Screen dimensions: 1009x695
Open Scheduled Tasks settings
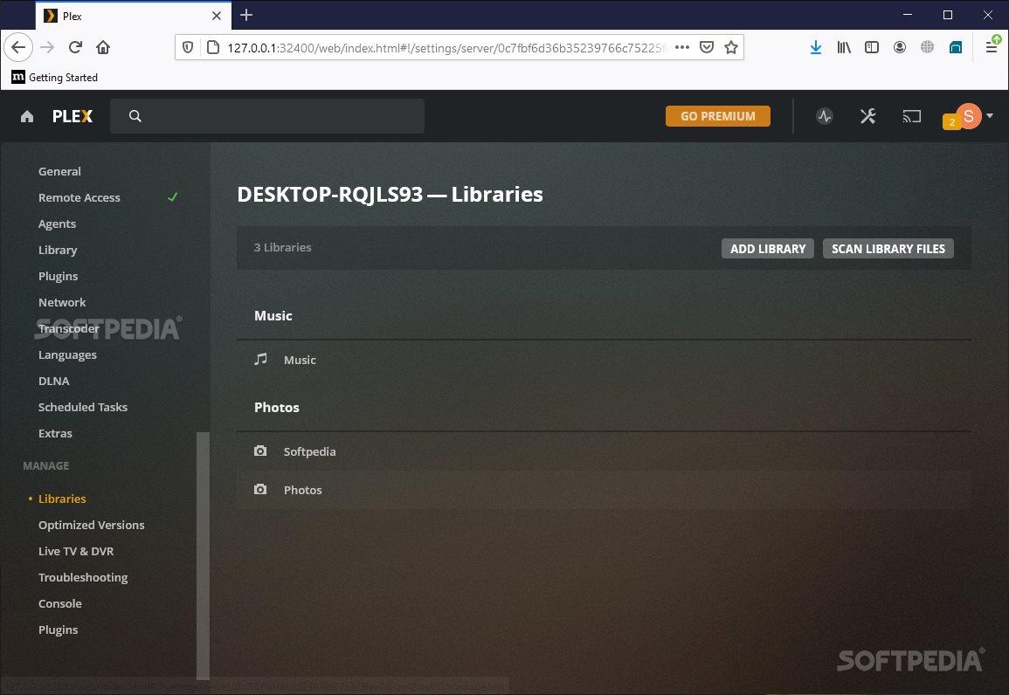click(83, 407)
